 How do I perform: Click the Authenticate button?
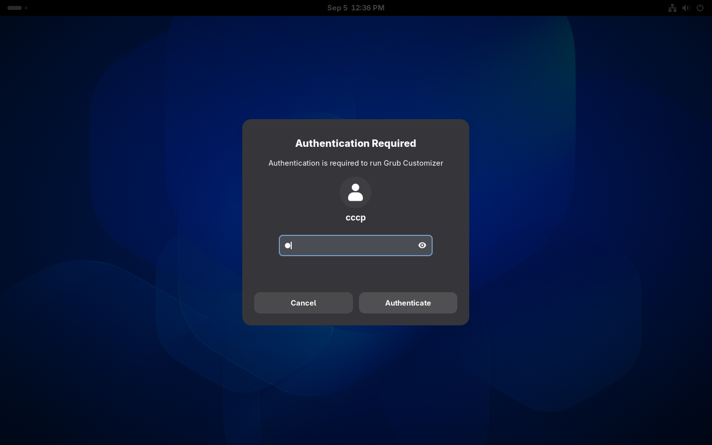click(x=408, y=303)
